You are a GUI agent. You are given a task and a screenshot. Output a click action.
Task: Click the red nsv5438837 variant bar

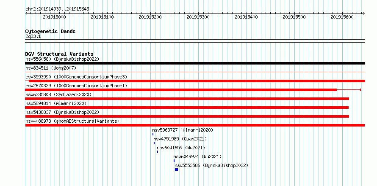click(x=187, y=116)
